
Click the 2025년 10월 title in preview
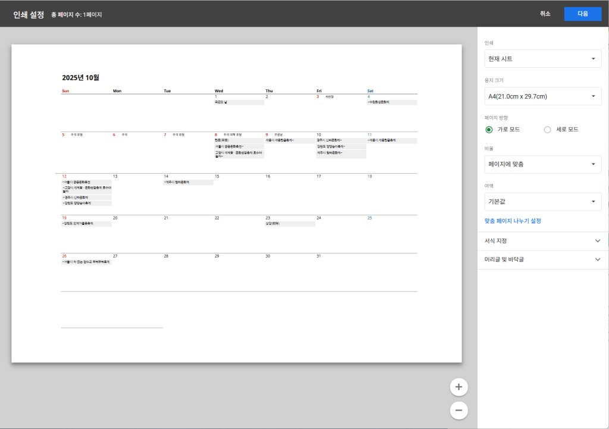coord(81,77)
